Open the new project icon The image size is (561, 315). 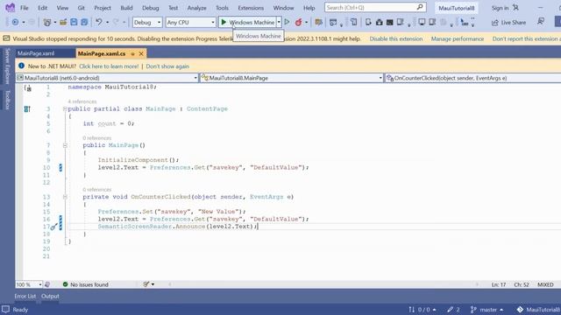click(46, 22)
